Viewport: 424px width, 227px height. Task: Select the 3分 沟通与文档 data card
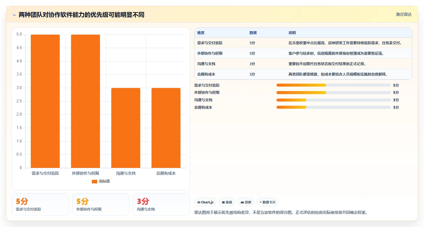[x=161, y=204]
